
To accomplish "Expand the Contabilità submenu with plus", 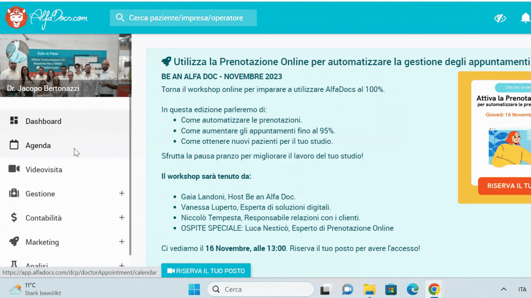I will pos(122,217).
